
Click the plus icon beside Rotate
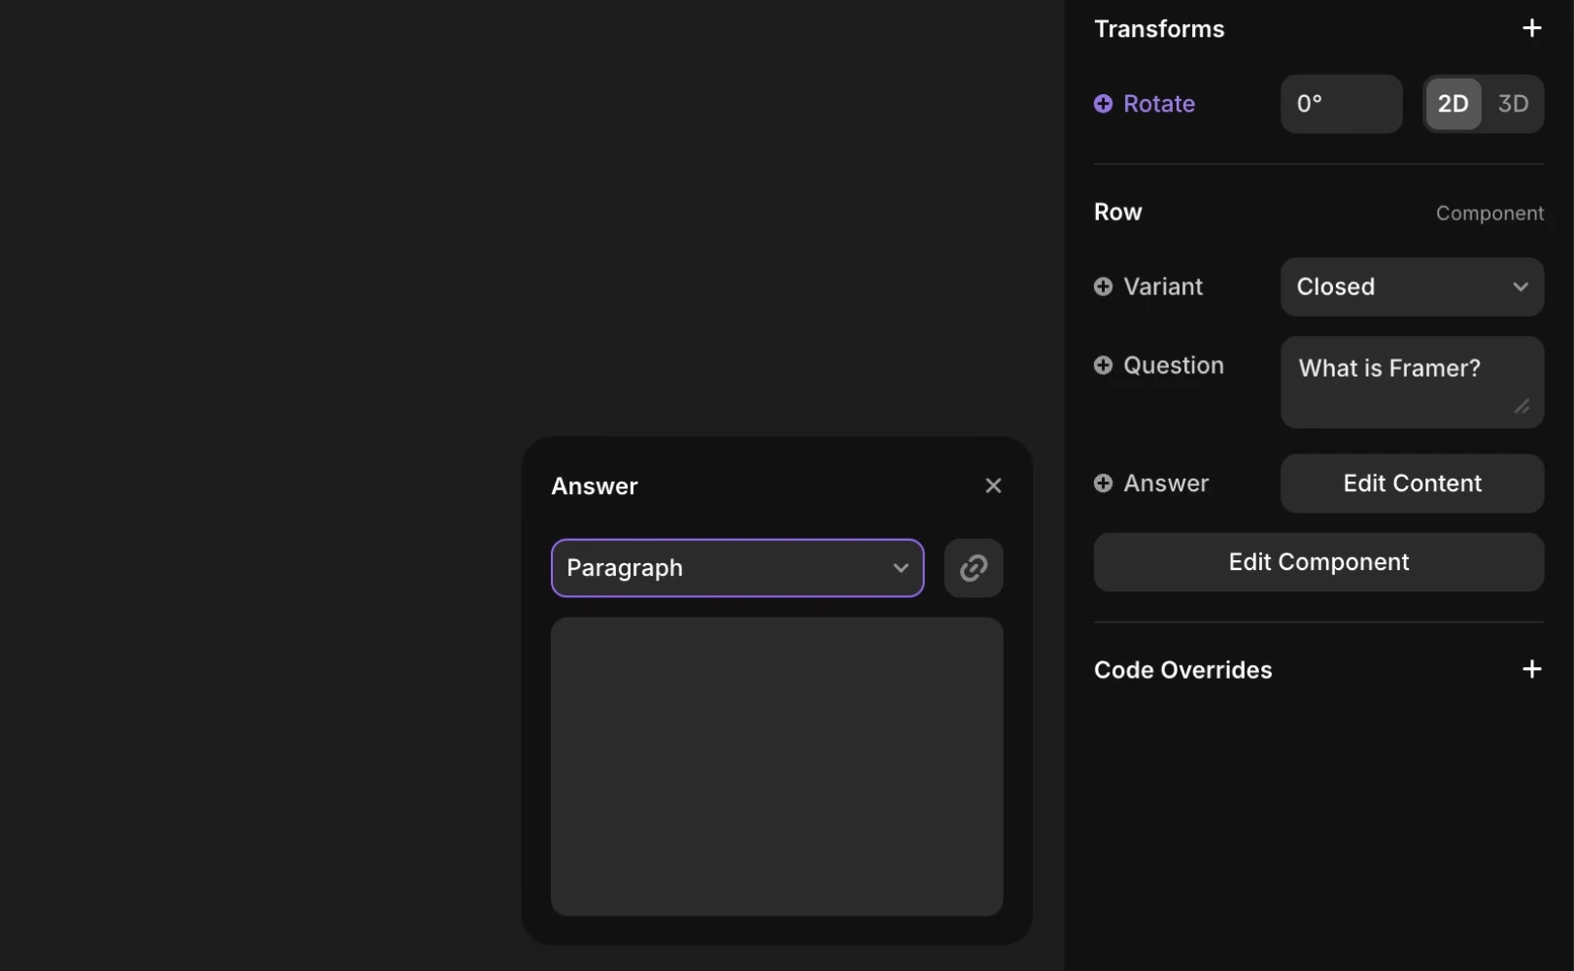[x=1103, y=104]
